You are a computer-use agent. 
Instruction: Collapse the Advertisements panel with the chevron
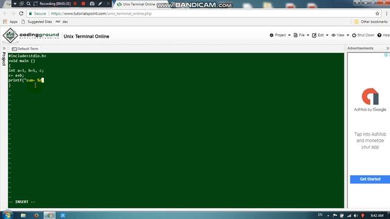[x=388, y=48]
